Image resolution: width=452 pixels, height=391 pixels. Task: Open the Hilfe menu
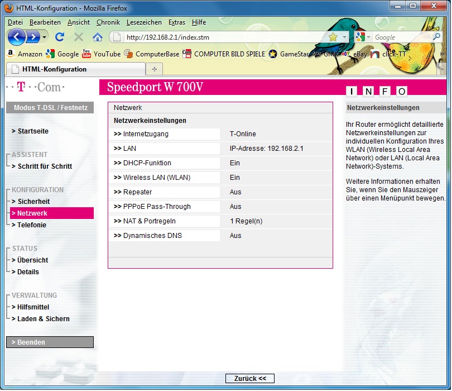click(x=199, y=22)
